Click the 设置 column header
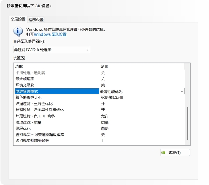Image resolution: width=209 pixels, height=185 pixels. (142, 67)
